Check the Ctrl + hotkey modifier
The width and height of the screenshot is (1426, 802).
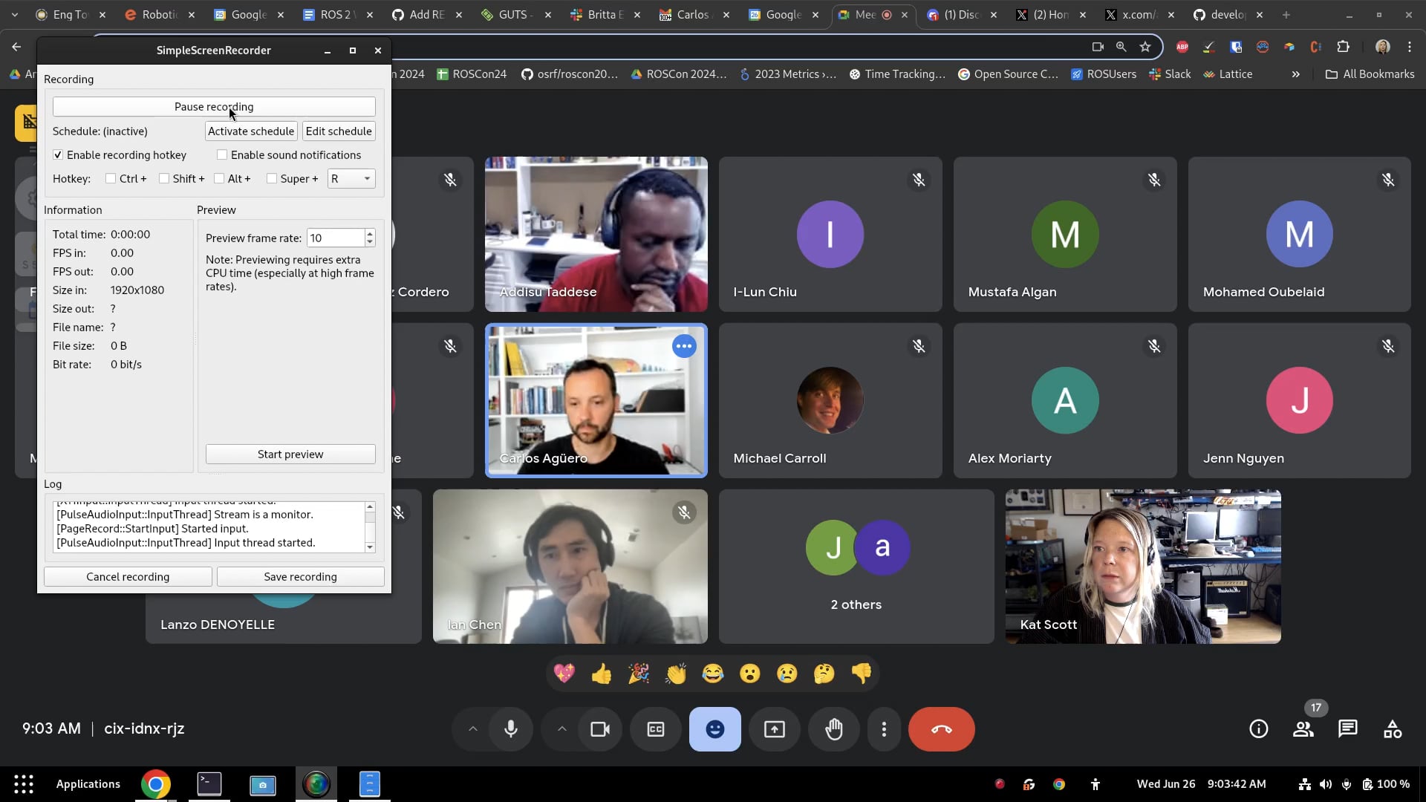point(111,179)
